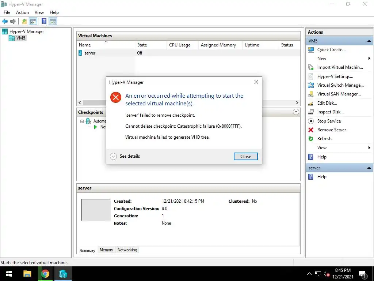
Task: Click the server VM preview thumbnail
Action: (x=96, y=210)
